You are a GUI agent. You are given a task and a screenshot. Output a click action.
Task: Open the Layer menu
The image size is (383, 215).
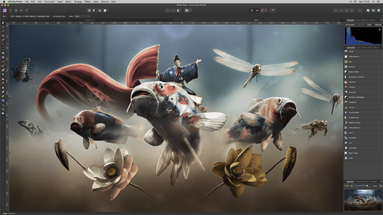pyautogui.click(x=60, y=2)
